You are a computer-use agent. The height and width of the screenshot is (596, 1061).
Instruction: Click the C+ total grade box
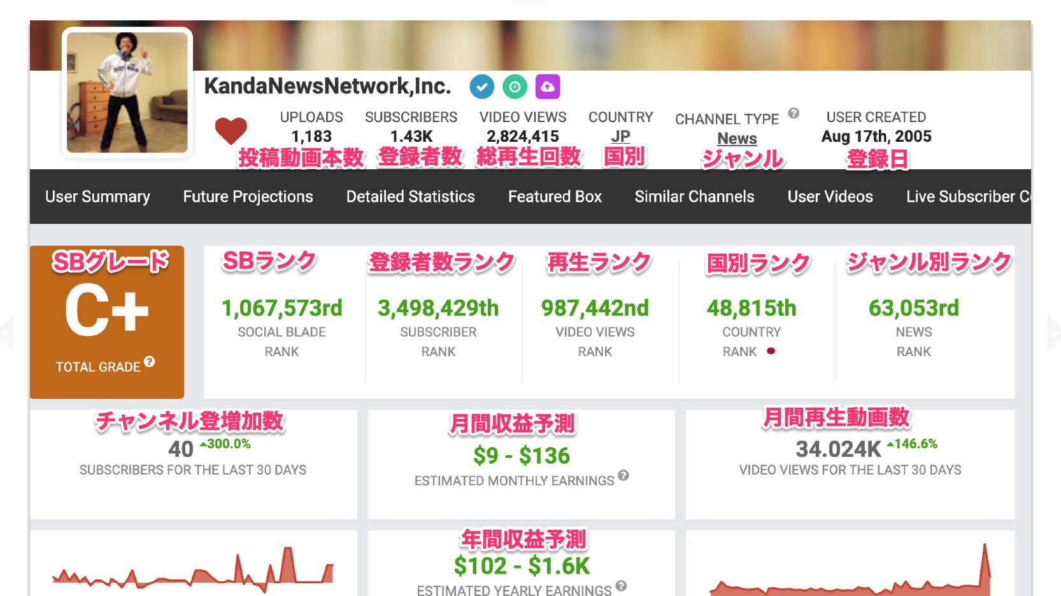107,322
